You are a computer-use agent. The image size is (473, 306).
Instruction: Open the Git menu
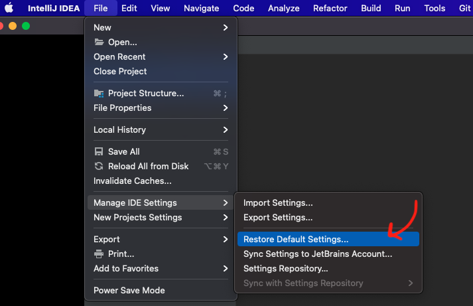coord(465,8)
